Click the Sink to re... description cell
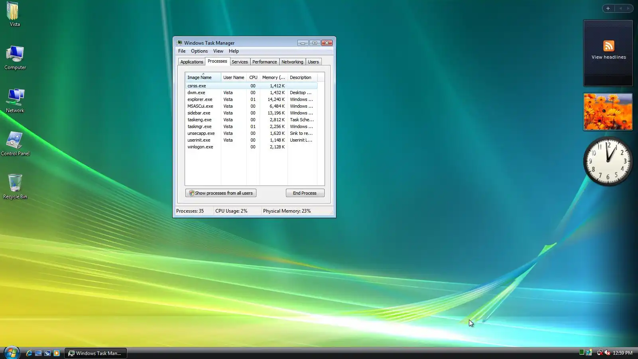Viewport: 638px width, 359px height. coord(301,133)
